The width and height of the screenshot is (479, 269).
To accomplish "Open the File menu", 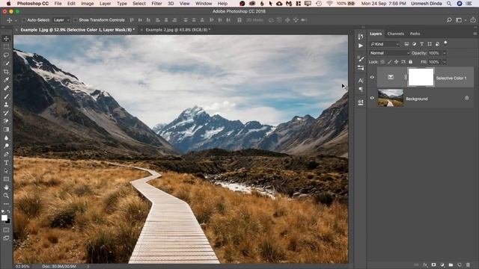I will coord(58,4).
